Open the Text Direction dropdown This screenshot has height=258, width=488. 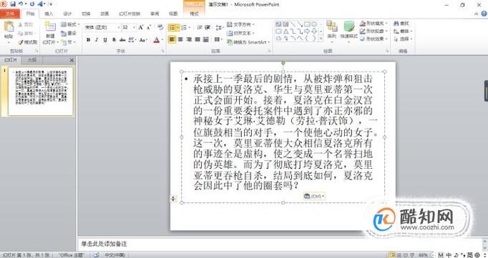240,24
